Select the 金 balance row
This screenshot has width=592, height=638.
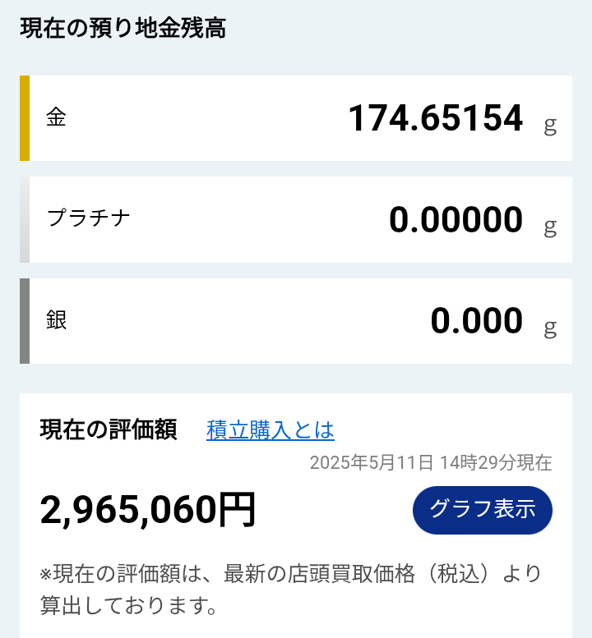point(296,118)
